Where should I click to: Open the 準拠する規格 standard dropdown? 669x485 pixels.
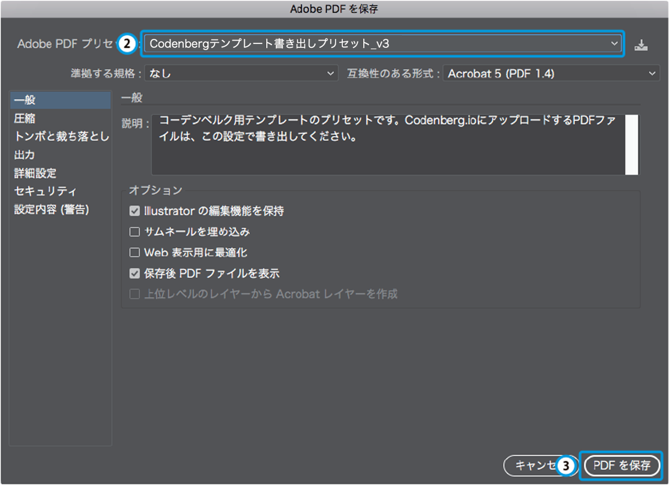click(x=241, y=74)
